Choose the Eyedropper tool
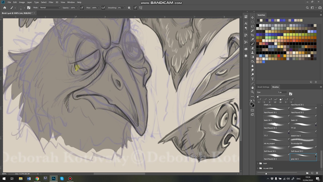 252,39
